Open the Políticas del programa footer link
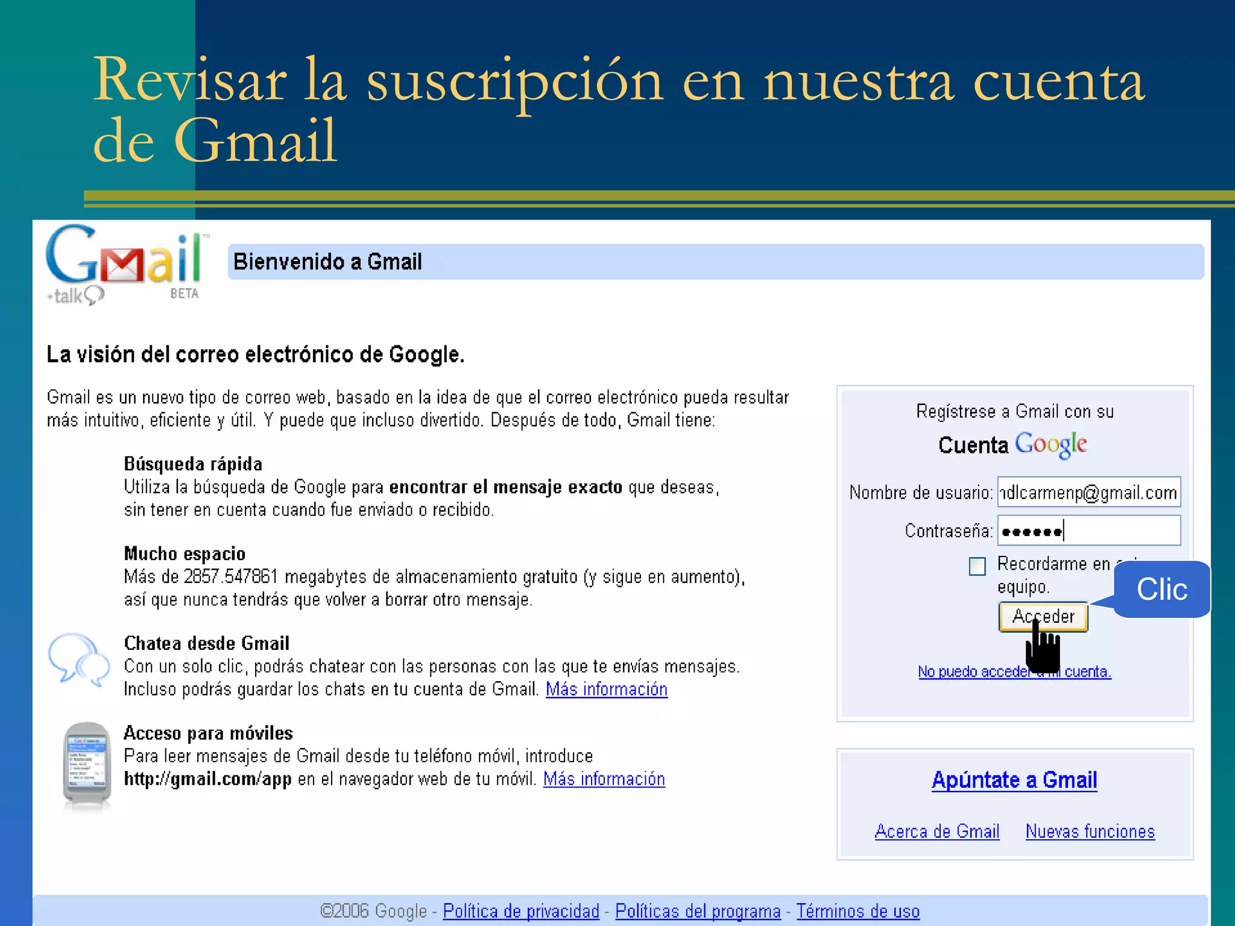The image size is (1235, 926). 698,911
